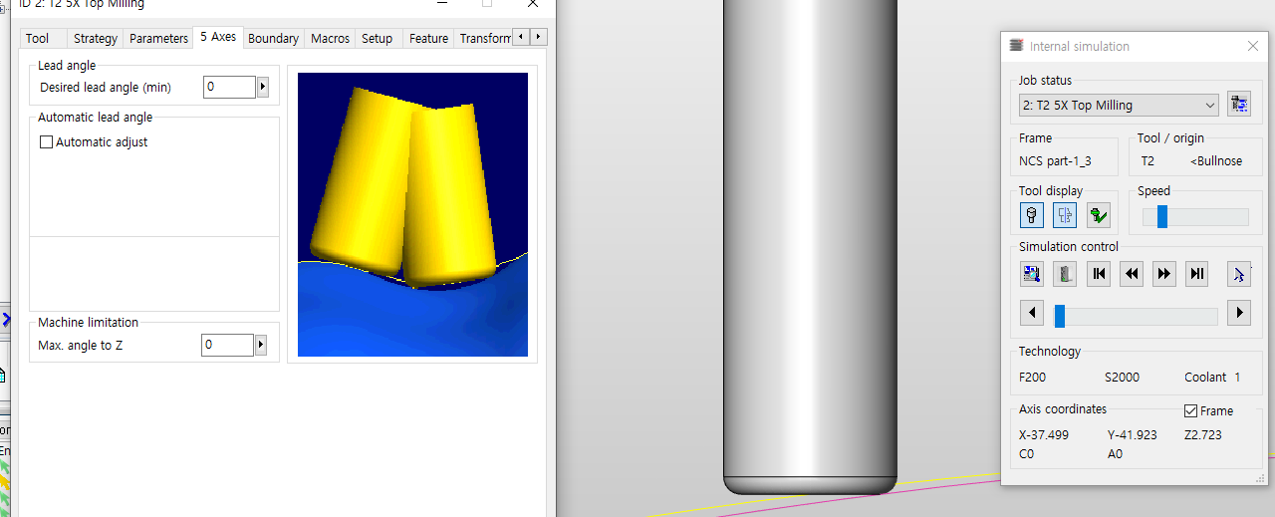Screen dimensions: 1275x517
Task: Open Desired lead angle arrow menu
Action: [263, 87]
